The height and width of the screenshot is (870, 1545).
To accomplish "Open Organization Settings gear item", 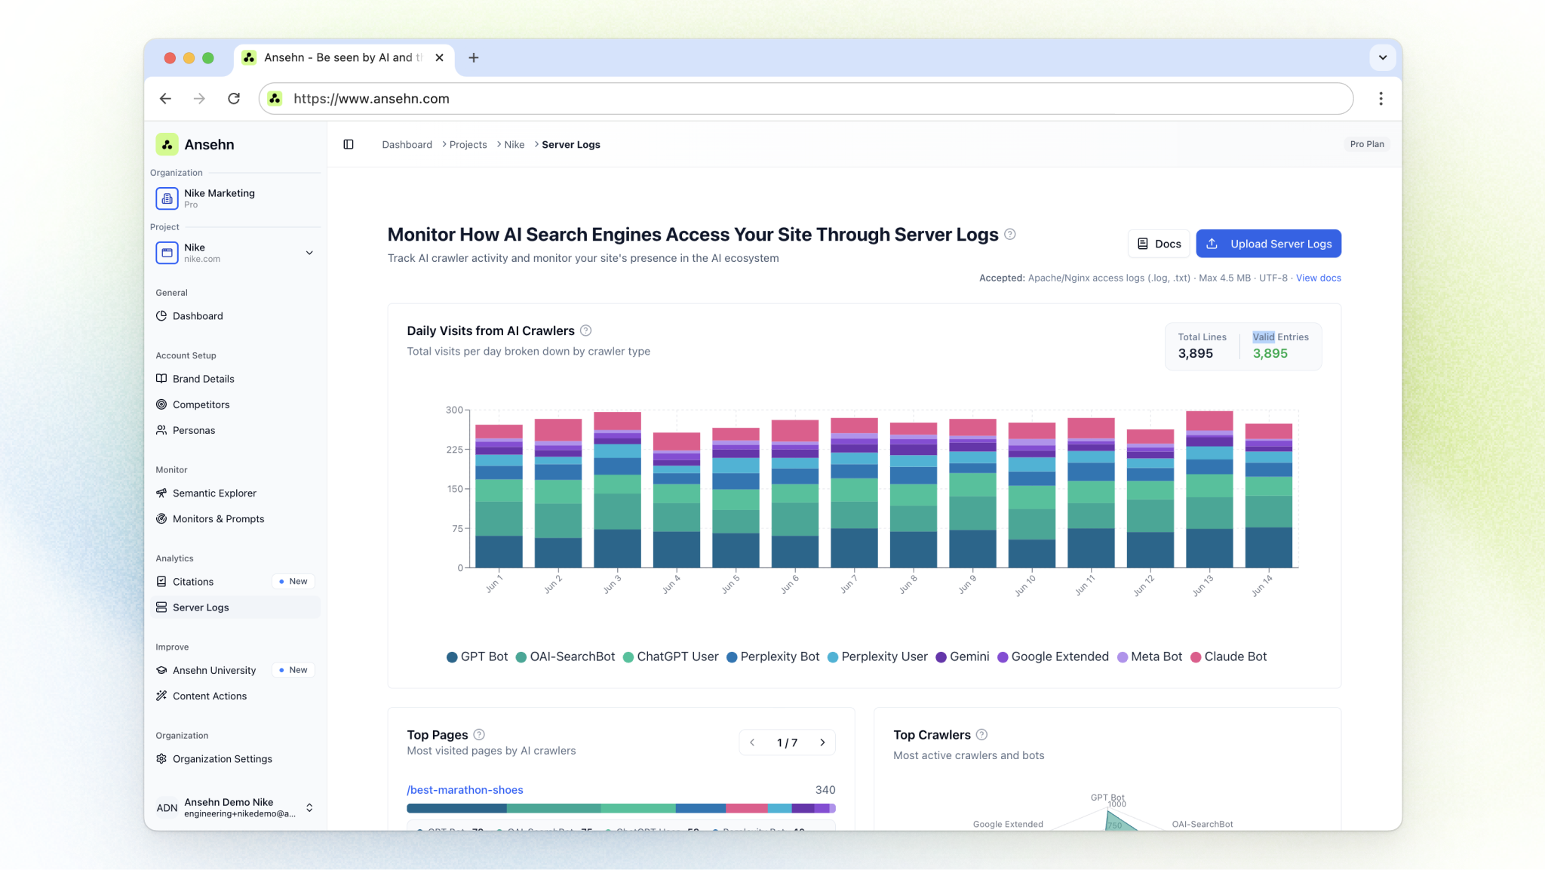I will [222, 758].
